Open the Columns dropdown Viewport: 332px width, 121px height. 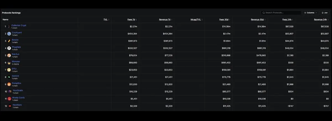click(311, 13)
